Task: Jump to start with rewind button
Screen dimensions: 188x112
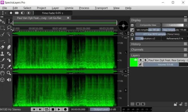Action: pos(34,109)
